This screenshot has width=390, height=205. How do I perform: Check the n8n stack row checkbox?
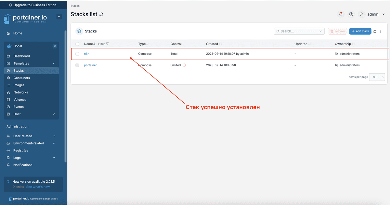(x=77, y=54)
